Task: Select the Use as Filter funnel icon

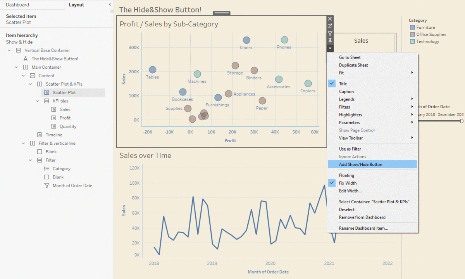Action: click(x=330, y=33)
